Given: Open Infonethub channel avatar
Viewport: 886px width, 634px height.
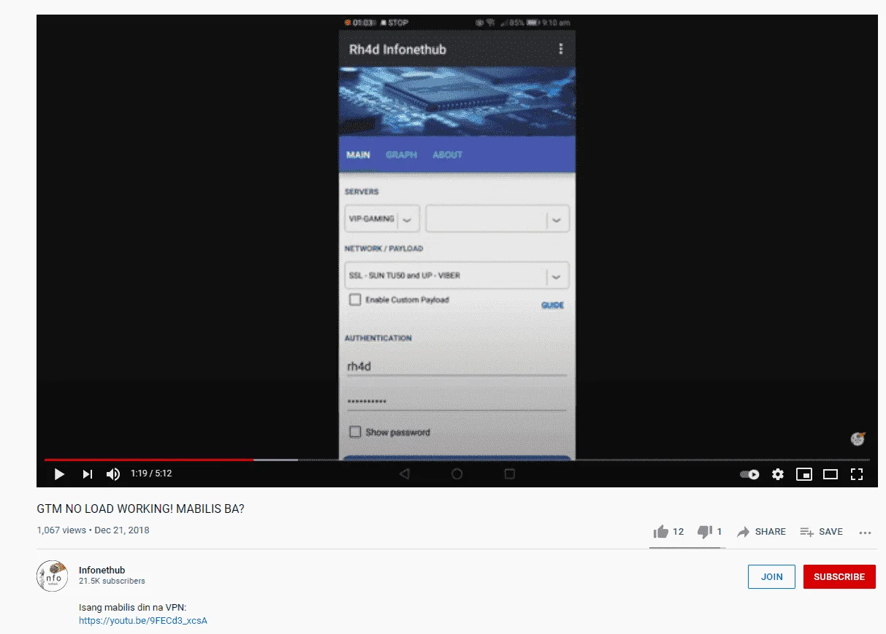Looking at the screenshot, I should 52,576.
